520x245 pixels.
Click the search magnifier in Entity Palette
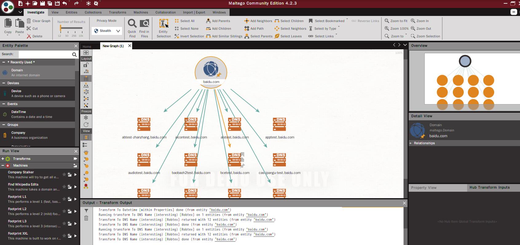click(74, 55)
